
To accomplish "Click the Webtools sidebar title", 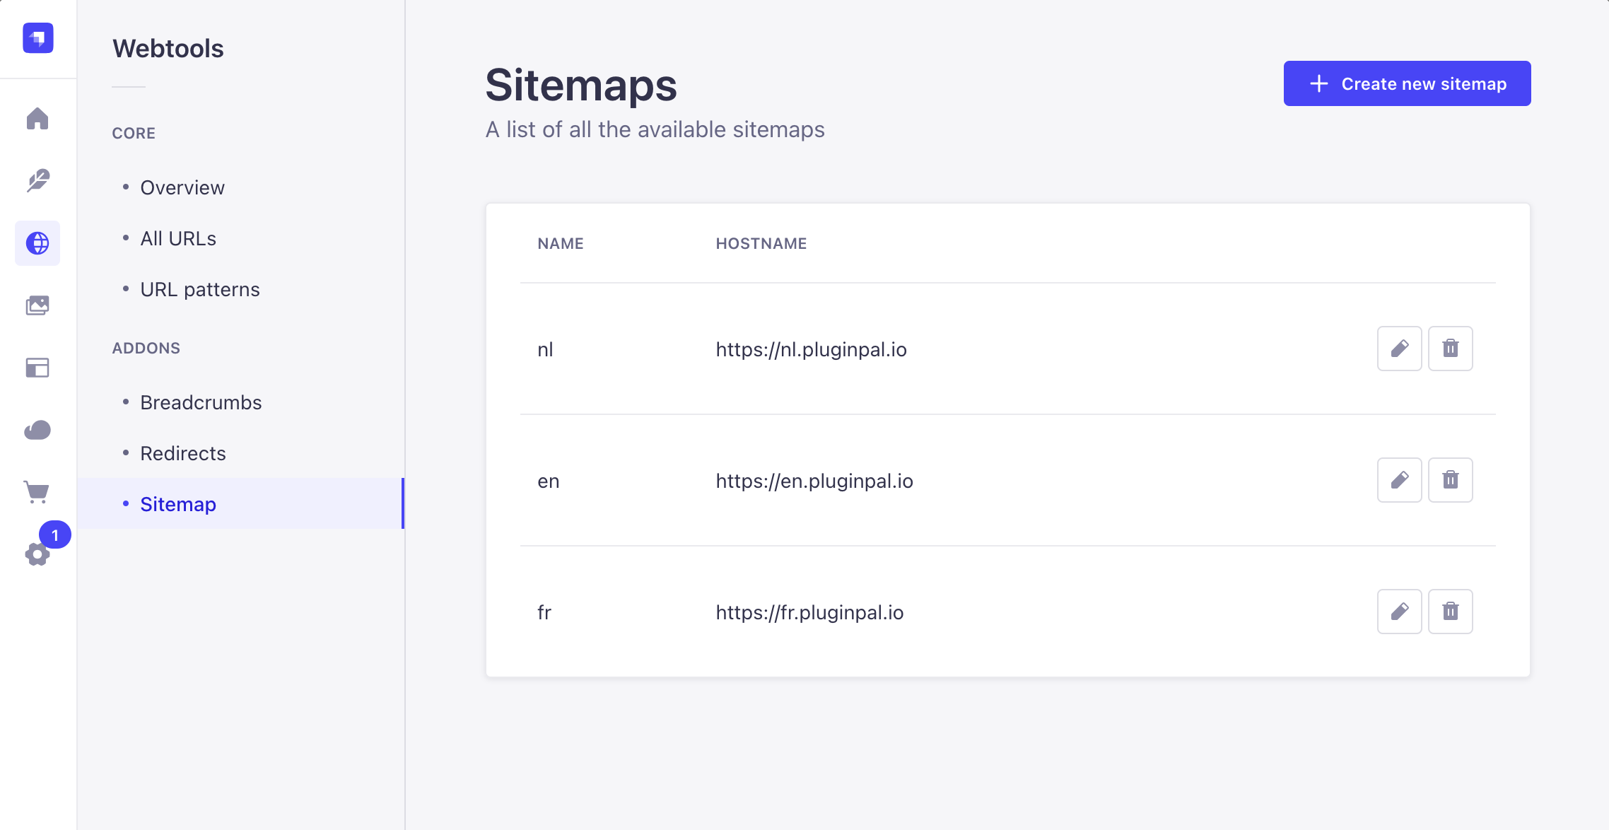I will 168,48.
